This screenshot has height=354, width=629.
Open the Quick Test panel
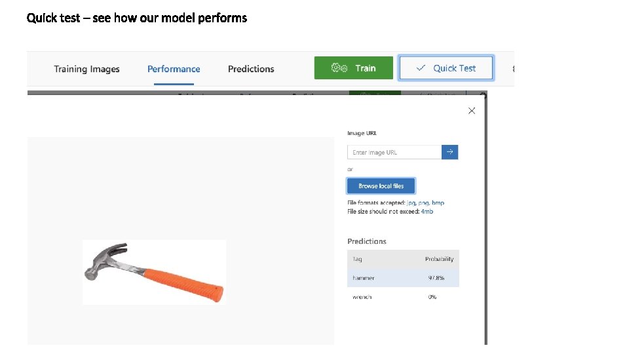tap(446, 68)
